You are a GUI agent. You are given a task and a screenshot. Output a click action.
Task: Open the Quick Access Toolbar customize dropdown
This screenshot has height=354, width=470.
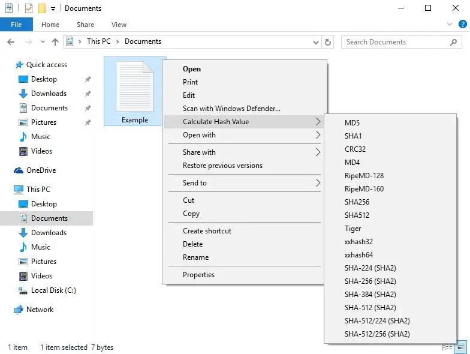point(53,8)
